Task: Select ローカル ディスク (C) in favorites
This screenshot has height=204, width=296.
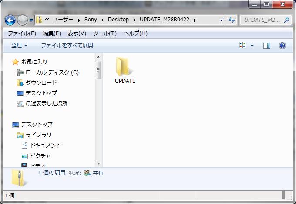Action: (52, 72)
